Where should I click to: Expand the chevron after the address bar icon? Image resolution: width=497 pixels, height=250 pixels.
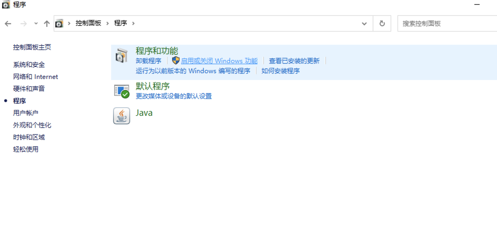69,23
